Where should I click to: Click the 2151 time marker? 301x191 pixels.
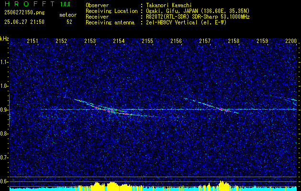(x=33, y=41)
